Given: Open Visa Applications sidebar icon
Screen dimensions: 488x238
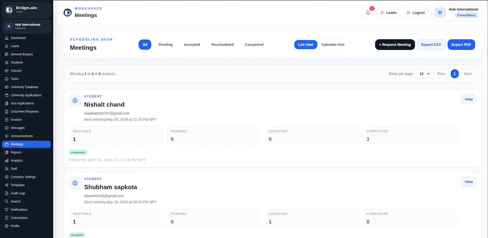Looking at the screenshot, I should (7, 103).
